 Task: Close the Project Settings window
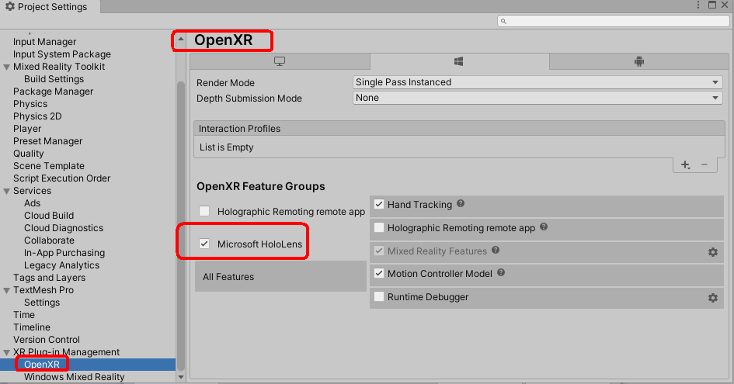click(725, 5)
